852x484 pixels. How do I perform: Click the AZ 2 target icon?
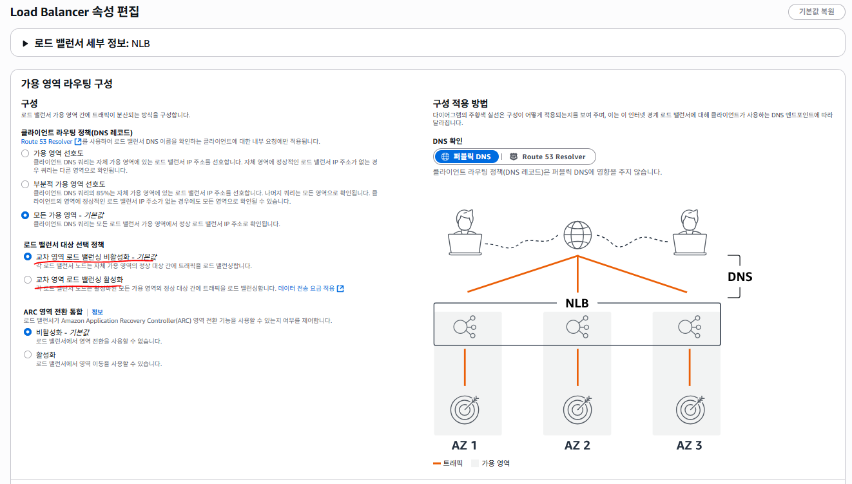[577, 407]
